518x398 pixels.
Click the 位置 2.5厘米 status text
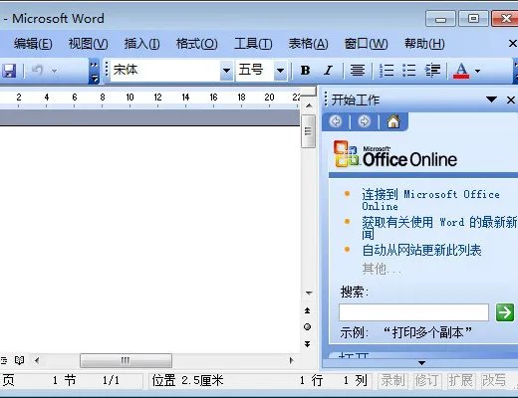point(187,380)
